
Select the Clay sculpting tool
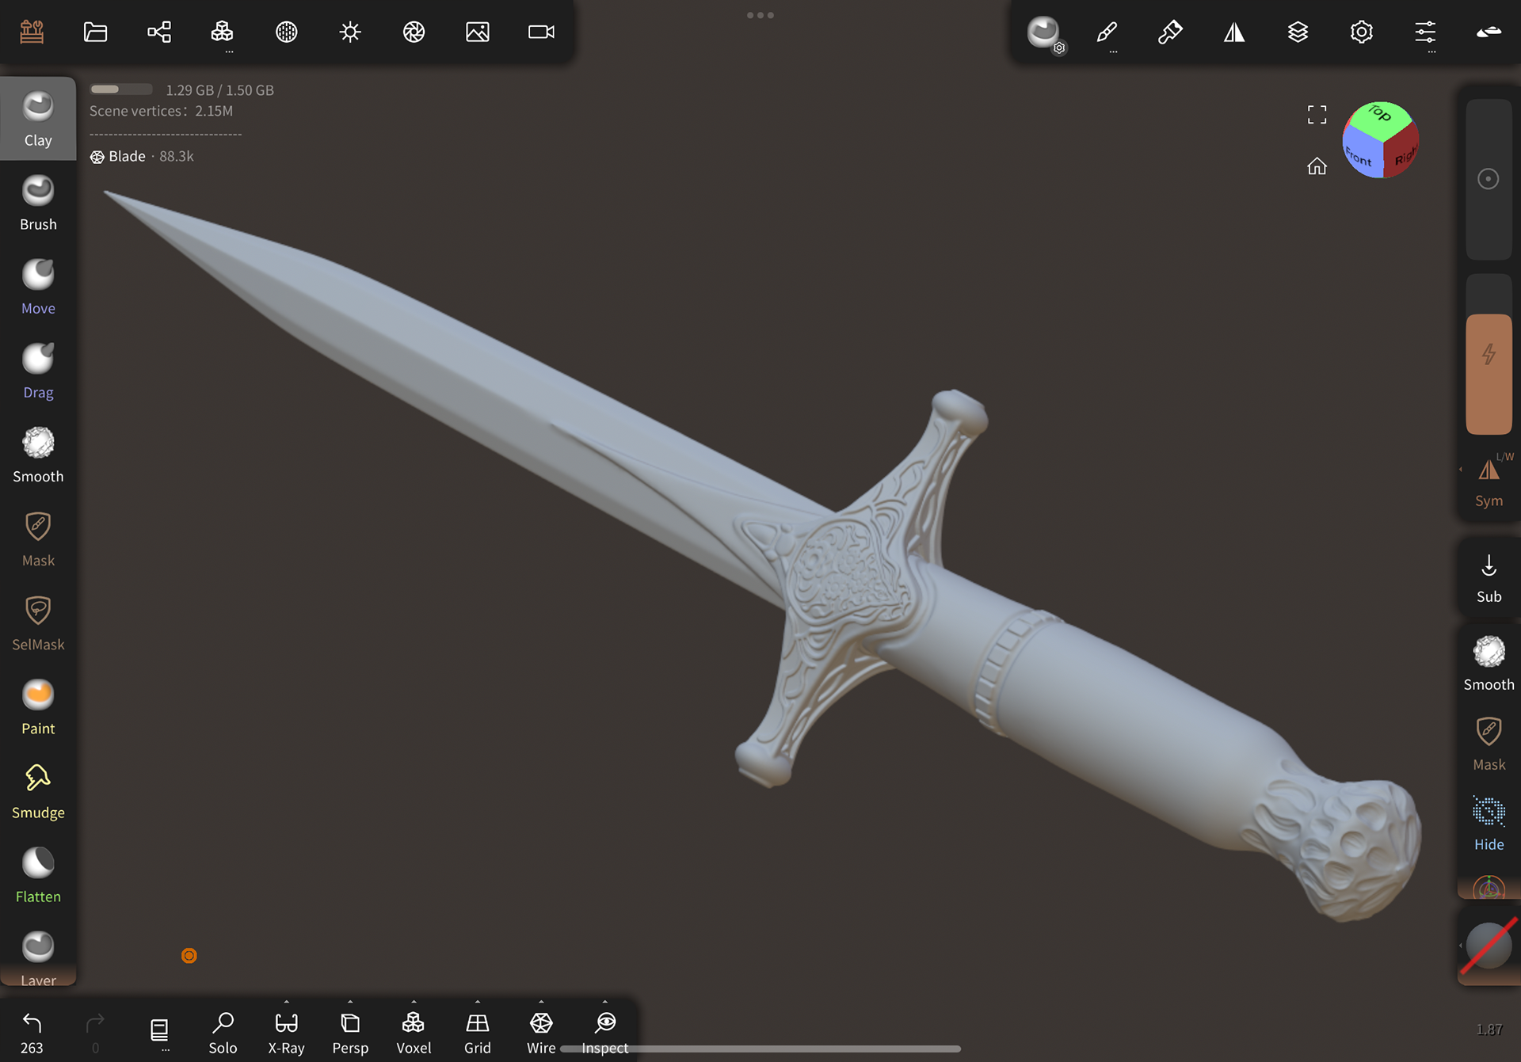point(38,119)
